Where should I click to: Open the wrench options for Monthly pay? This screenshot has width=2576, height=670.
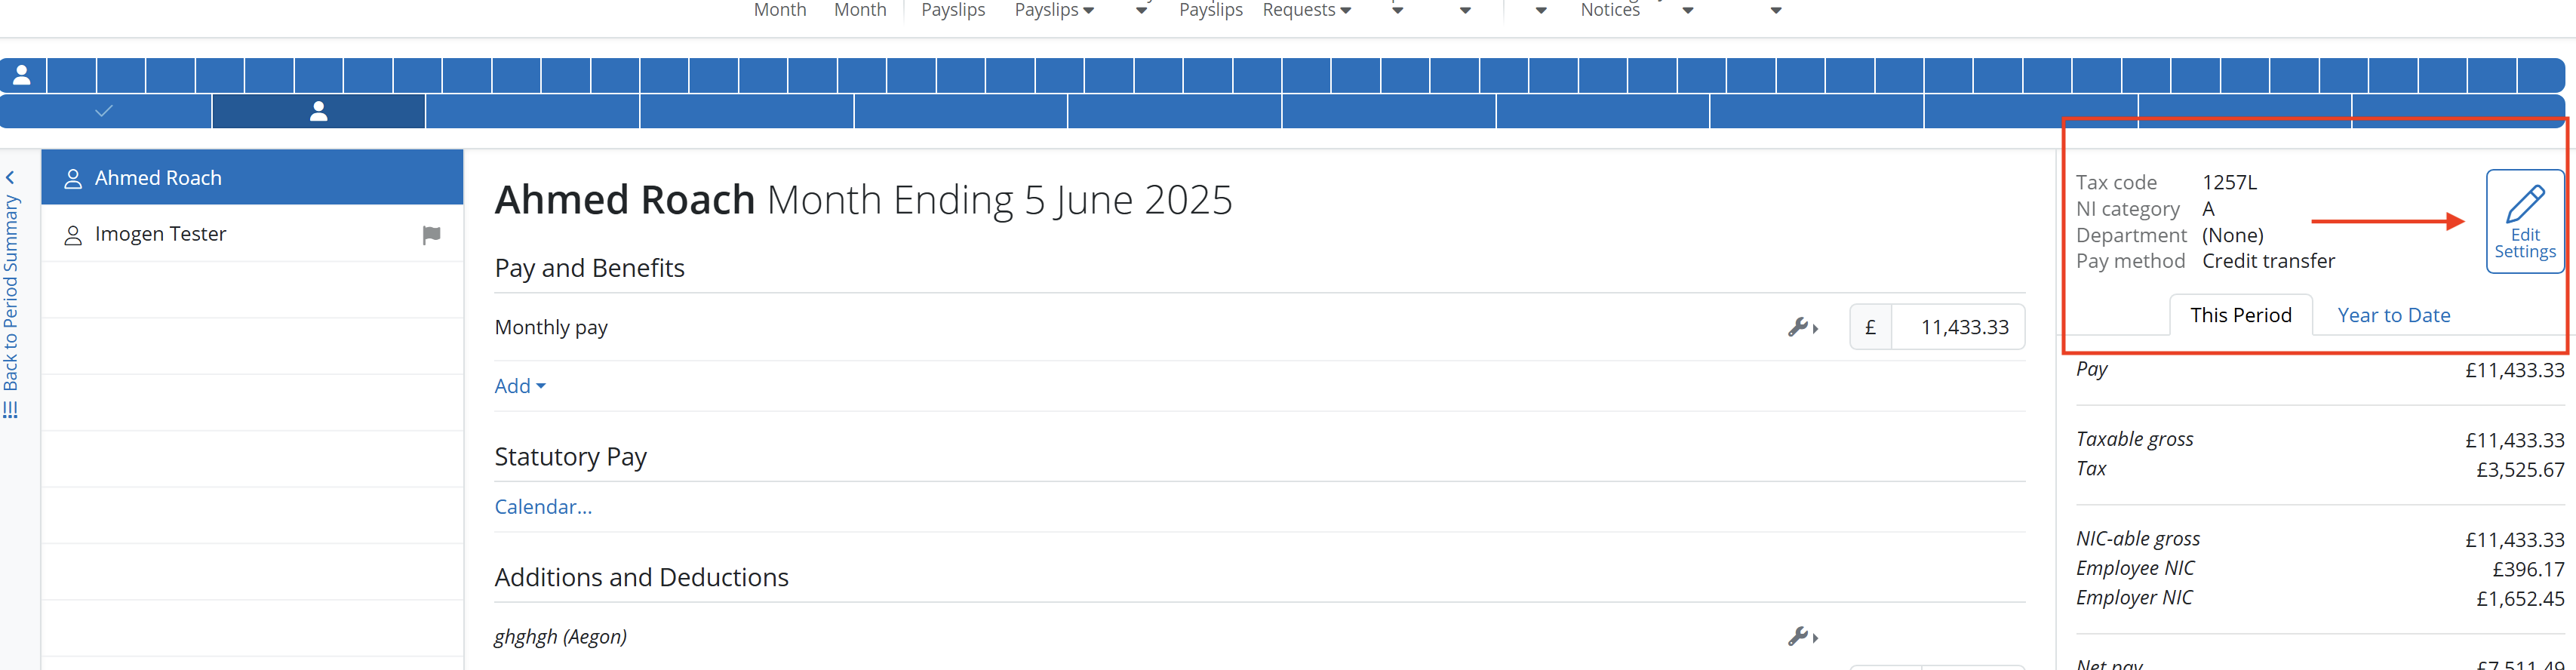pyautogui.click(x=1803, y=327)
